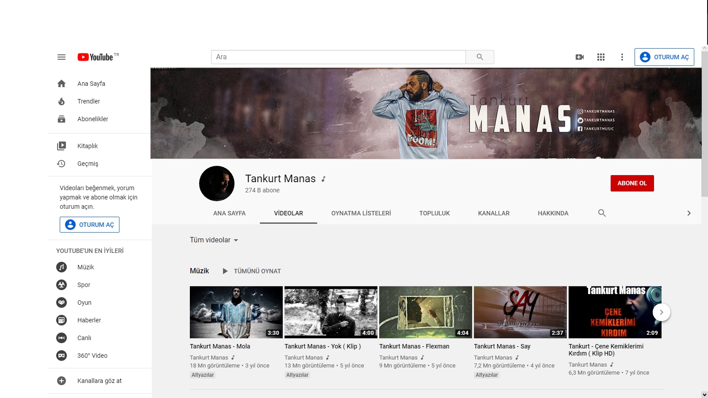Select the VİDEOLAR tab
This screenshot has width=708, height=398.
pyautogui.click(x=289, y=213)
